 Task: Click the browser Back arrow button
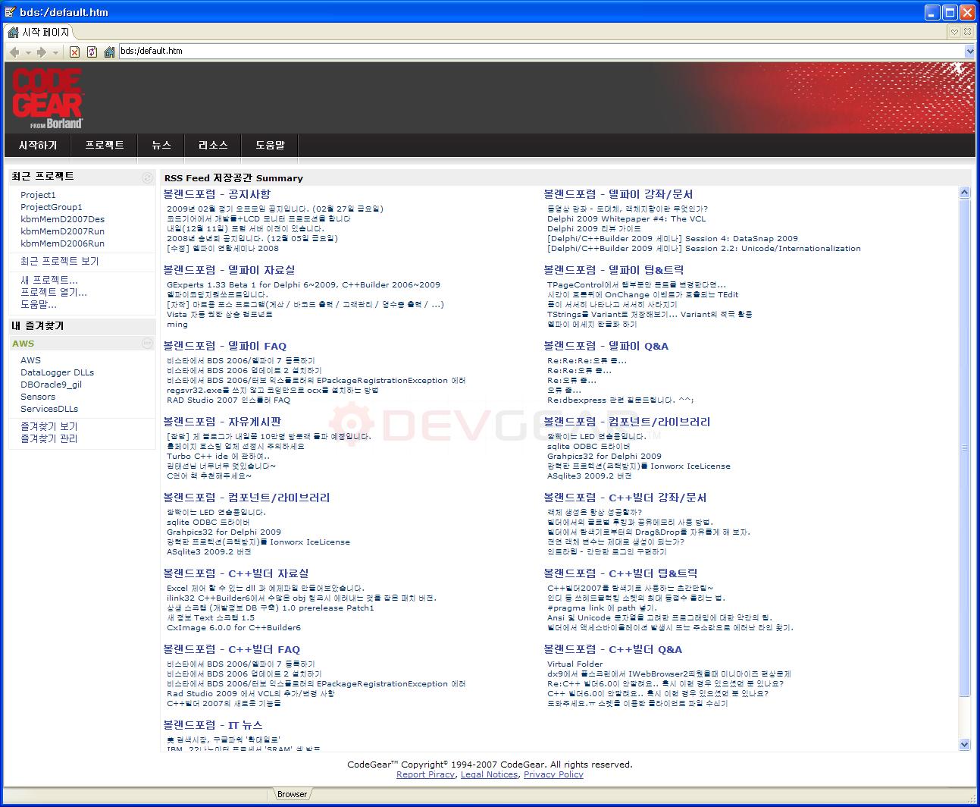(x=14, y=52)
